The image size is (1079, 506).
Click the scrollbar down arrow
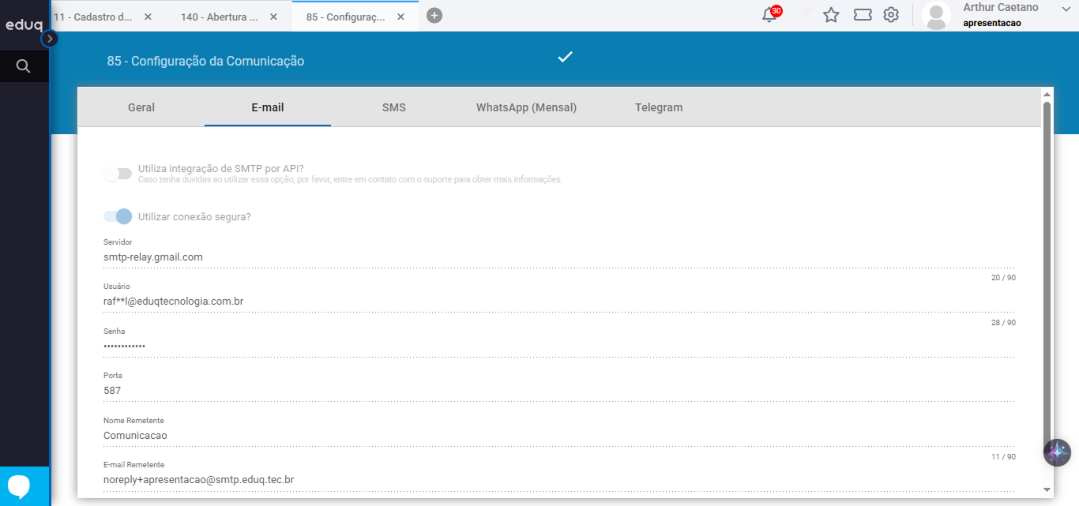click(x=1047, y=490)
